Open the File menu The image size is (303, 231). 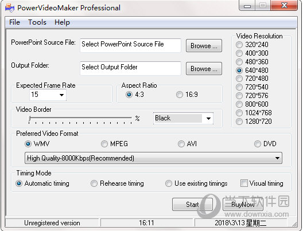click(x=14, y=22)
